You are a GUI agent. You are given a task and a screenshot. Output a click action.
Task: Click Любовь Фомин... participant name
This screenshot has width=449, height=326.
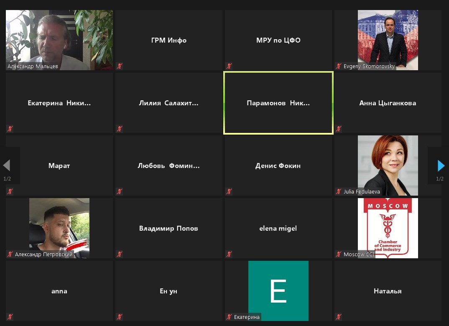tap(168, 166)
